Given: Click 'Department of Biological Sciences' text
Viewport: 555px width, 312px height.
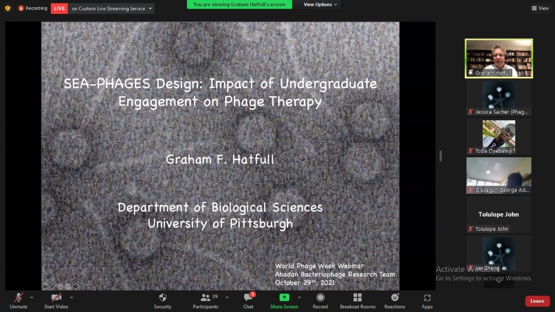Looking at the screenshot, I should point(220,208).
